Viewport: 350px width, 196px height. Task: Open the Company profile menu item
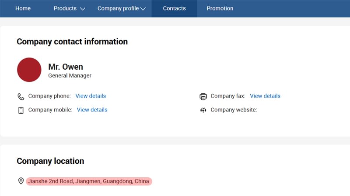tap(118, 8)
